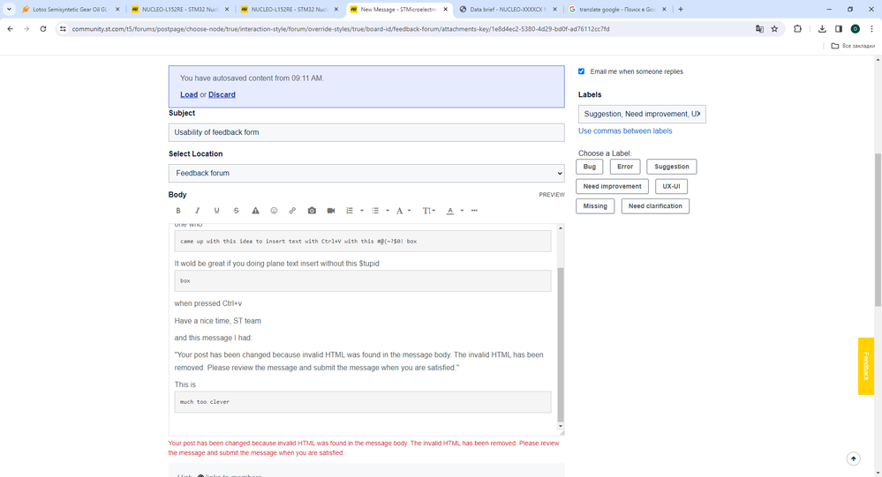The width and height of the screenshot is (882, 477).
Task: Click the scroll-to-top arrow button
Action: 854,459
